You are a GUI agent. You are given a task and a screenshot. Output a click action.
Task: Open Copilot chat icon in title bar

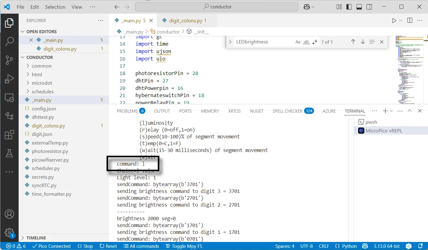pyautogui.click(x=307, y=7)
